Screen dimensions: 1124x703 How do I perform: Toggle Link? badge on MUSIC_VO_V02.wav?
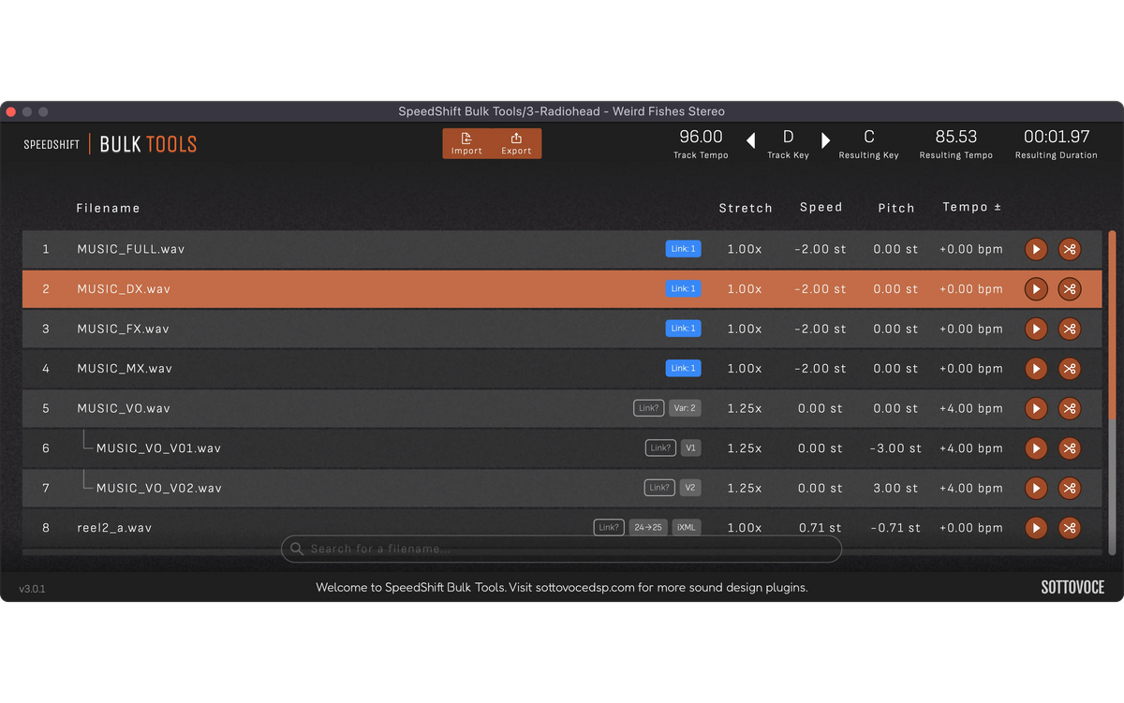tap(659, 488)
